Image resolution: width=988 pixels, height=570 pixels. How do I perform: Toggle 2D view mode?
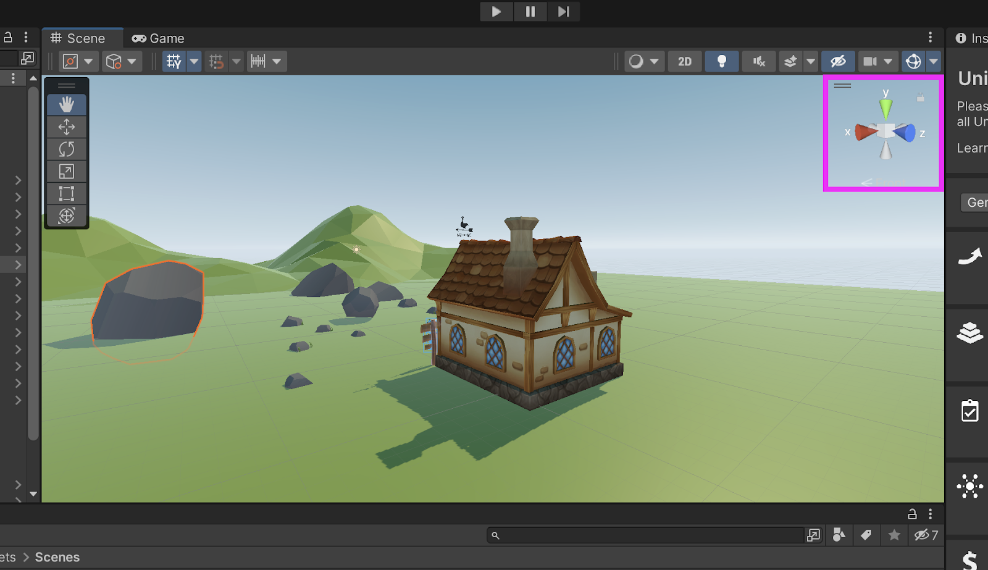pyautogui.click(x=684, y=62)
